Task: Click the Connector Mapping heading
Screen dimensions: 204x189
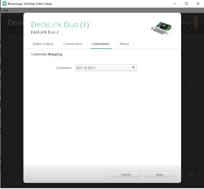Action: tap(47, 54)
